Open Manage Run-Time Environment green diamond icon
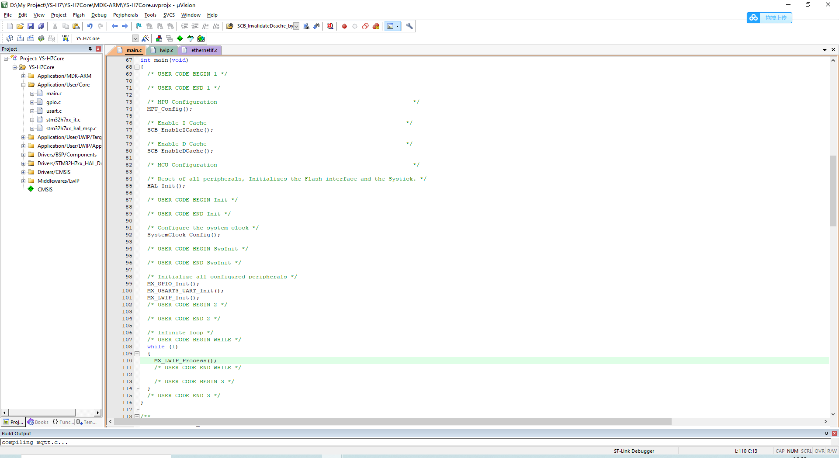The width and height of the screenshot is (839, 458). [180, 38]
